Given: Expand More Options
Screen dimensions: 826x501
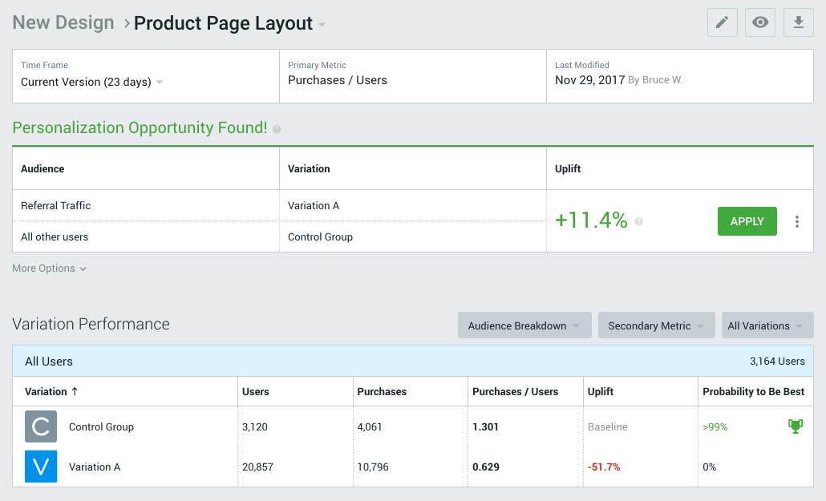Looking at the screenshot, I should pos(50,269).
